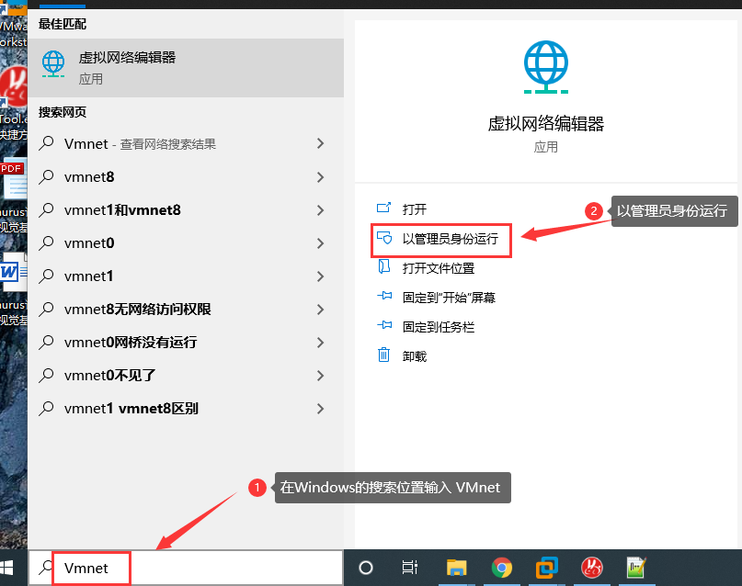This screenshot has width=742, height=586.
Task: Click the magnifier icon in the taskbar search box
Action: pos(45,567)
